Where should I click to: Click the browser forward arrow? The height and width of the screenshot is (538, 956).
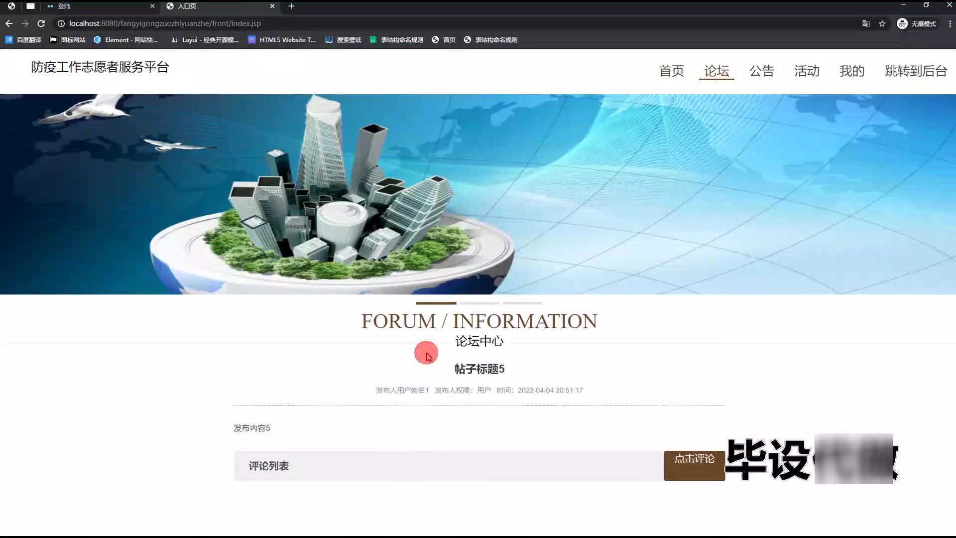point(25,23)
